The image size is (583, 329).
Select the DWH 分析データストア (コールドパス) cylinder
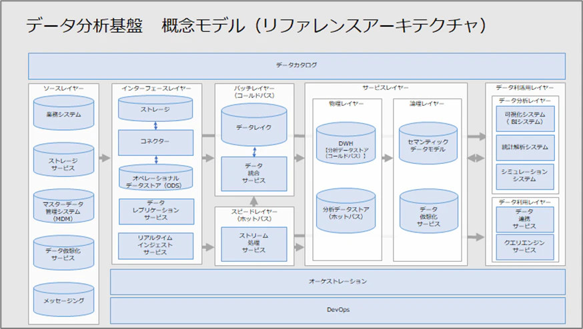coord(346,143)
